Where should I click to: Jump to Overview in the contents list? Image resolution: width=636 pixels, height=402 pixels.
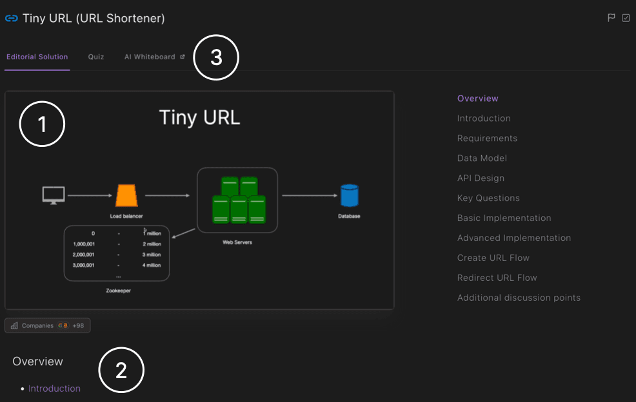pos(477,99)
